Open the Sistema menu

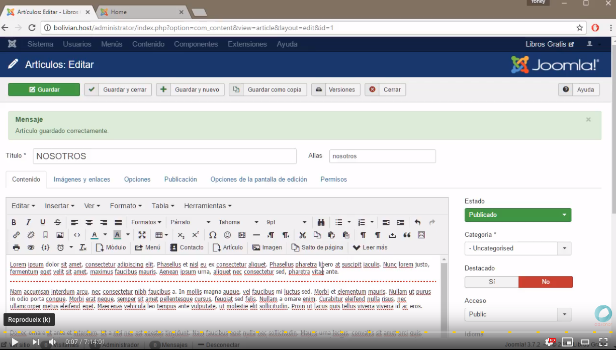point(40,44)
